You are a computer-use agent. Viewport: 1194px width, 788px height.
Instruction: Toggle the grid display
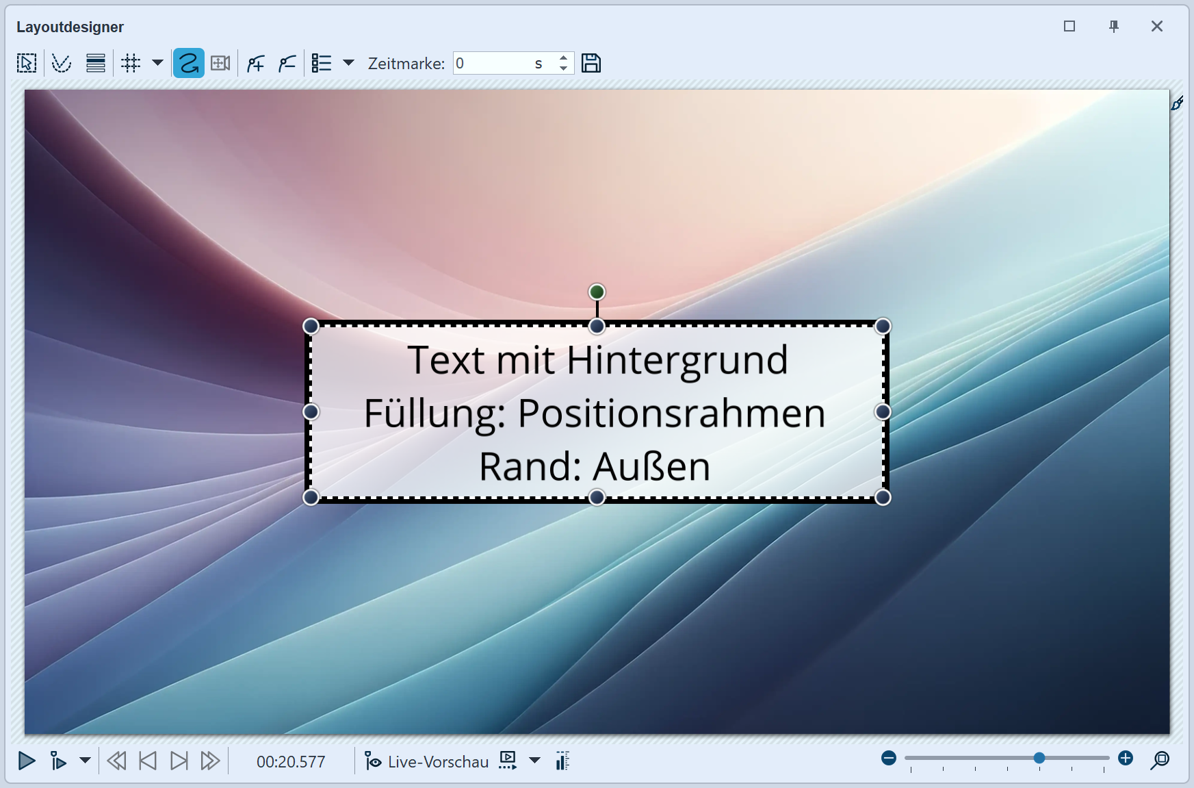(131, 62)
